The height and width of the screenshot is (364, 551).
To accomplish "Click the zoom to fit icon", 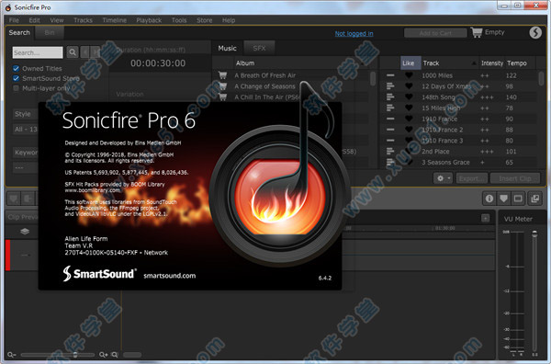I will (115, 355).
